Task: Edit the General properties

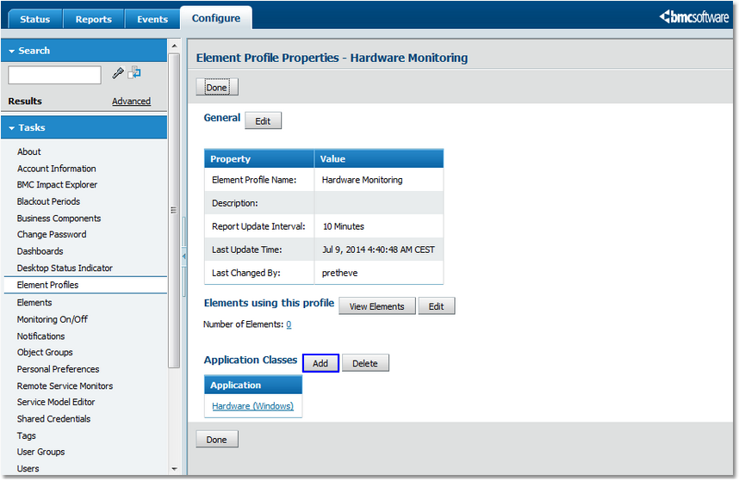Action: pyautogui.click(x=263, y=121)
